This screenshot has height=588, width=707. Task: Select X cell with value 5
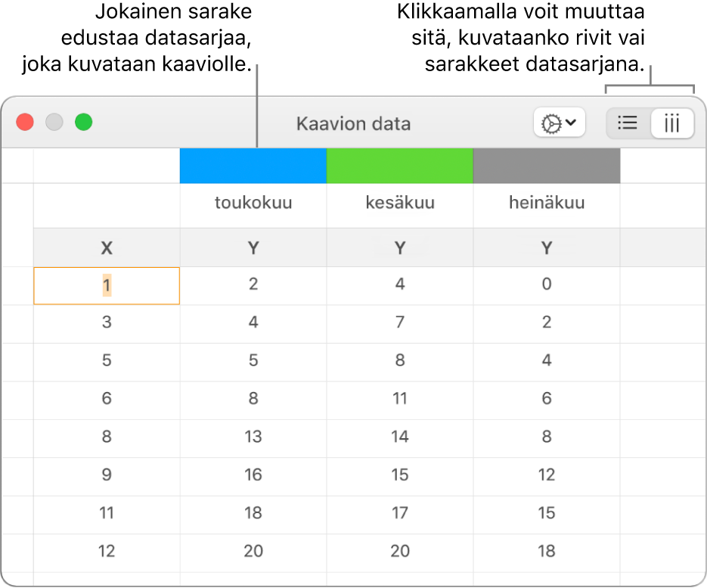[x=107, y=362]
